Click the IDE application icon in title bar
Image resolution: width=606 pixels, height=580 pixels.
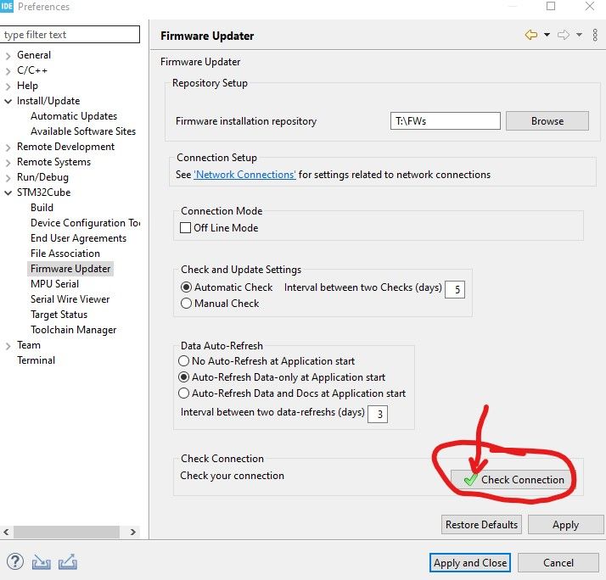pyautogui.click(x=7, y=7)
